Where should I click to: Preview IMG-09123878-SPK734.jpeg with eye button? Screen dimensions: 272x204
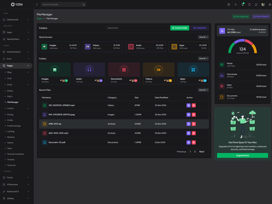coord(188,115)
